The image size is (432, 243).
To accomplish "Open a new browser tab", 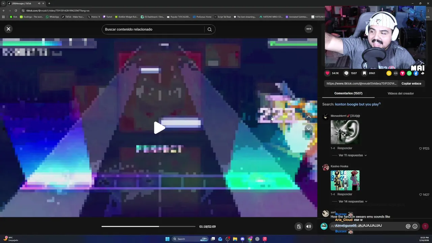I will pyautogui.click(x=49, y=3).
